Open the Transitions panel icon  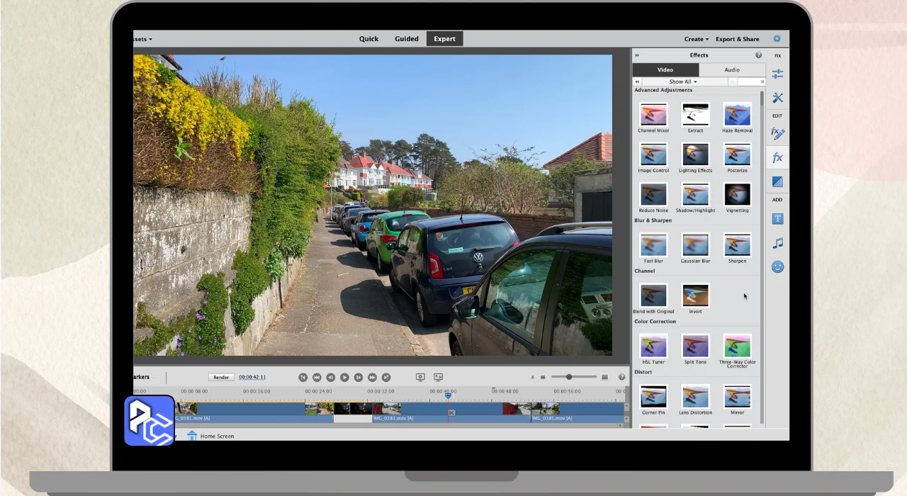coord(777,182)
